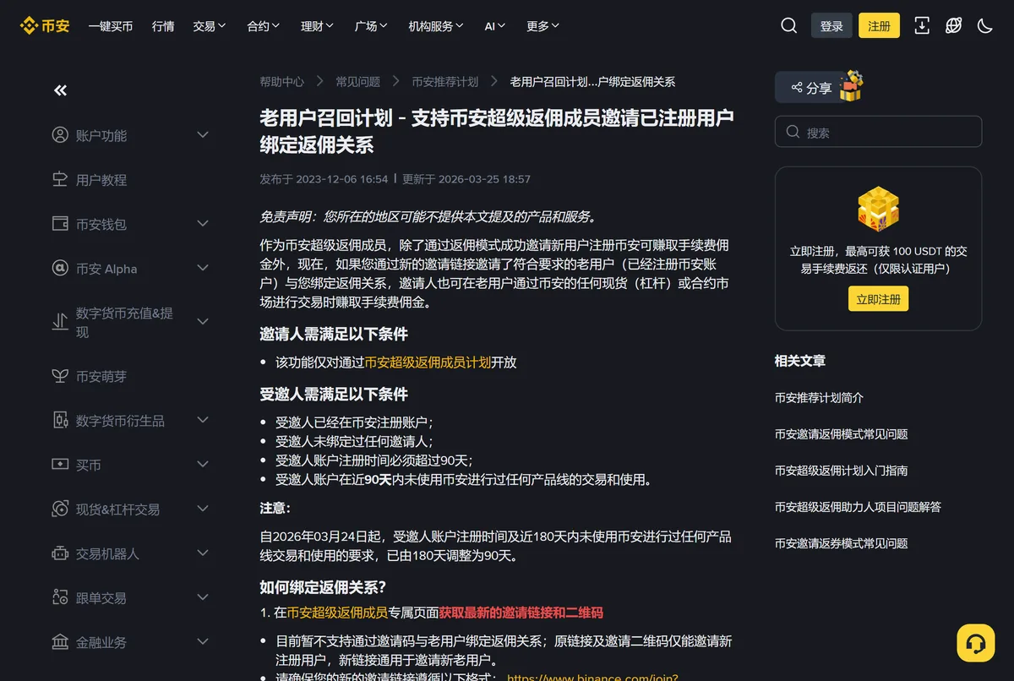Click the 跟单交易 icon
Image resolution: width=1014 pixels, height=681 pixels.
coord(60,597)
